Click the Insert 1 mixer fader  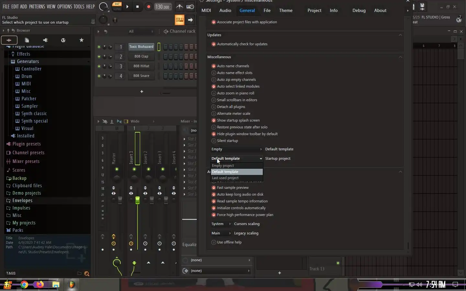138,200
